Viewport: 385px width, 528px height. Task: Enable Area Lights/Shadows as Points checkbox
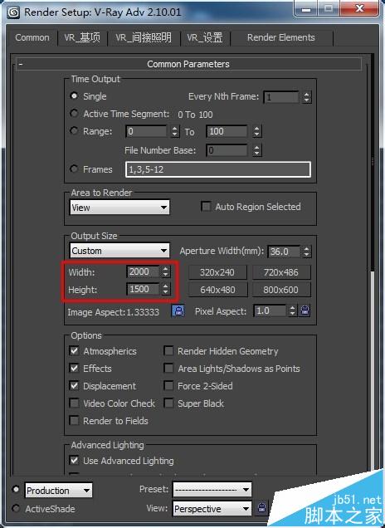point(168,368)
